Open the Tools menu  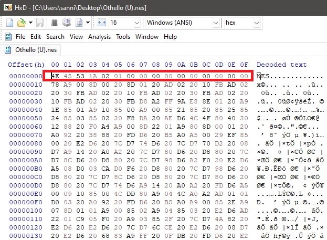123,37
